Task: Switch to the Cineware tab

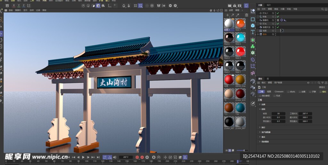Action: (279, 91)
